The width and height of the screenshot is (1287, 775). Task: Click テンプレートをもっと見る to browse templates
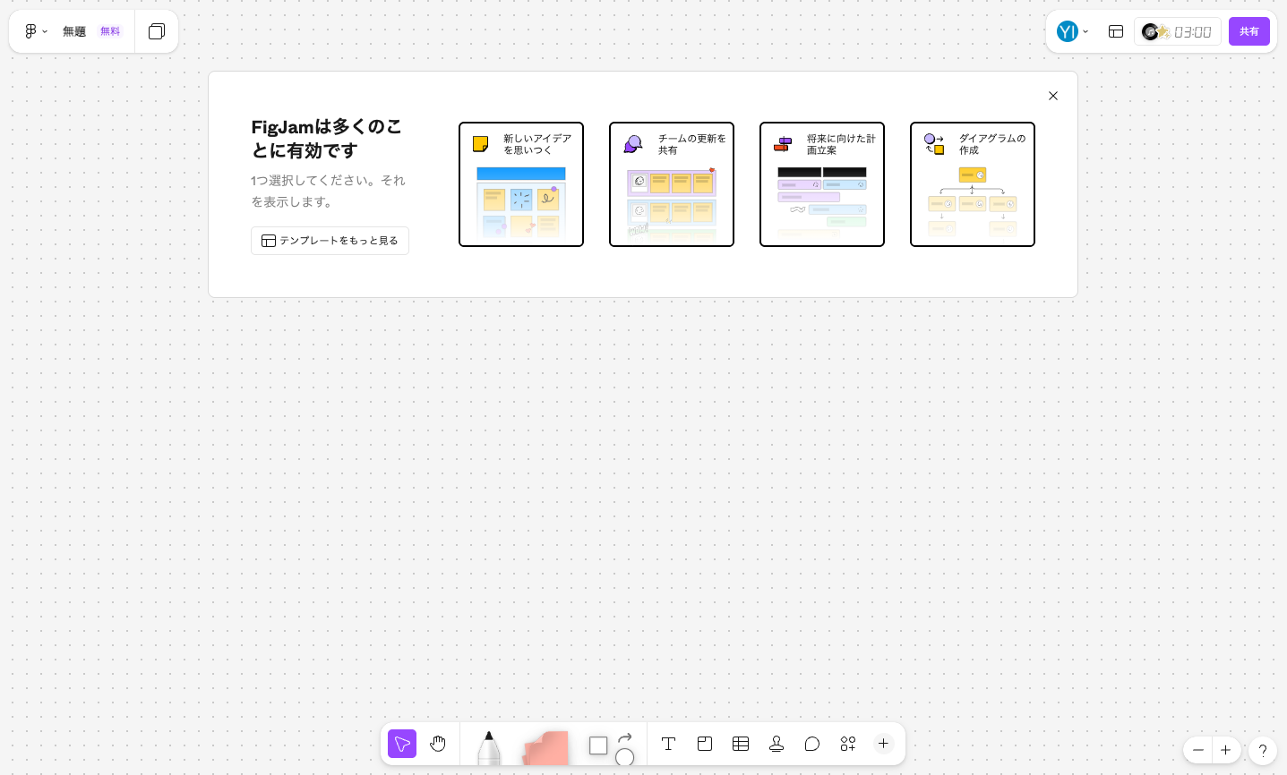point(330,241)
